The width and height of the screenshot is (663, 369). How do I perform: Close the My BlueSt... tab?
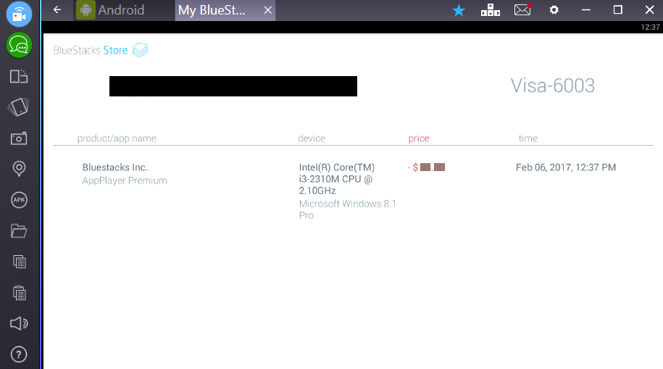[x=267, y=10]
